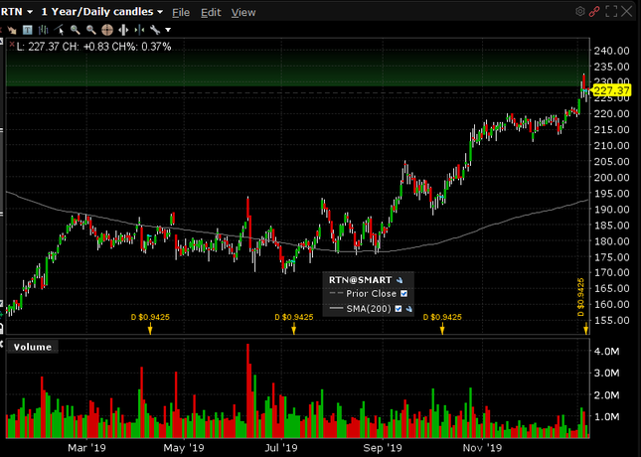Select the trendline drawing tool
The width and height of the screenshot is (641, 457).
tap(60, 30)
